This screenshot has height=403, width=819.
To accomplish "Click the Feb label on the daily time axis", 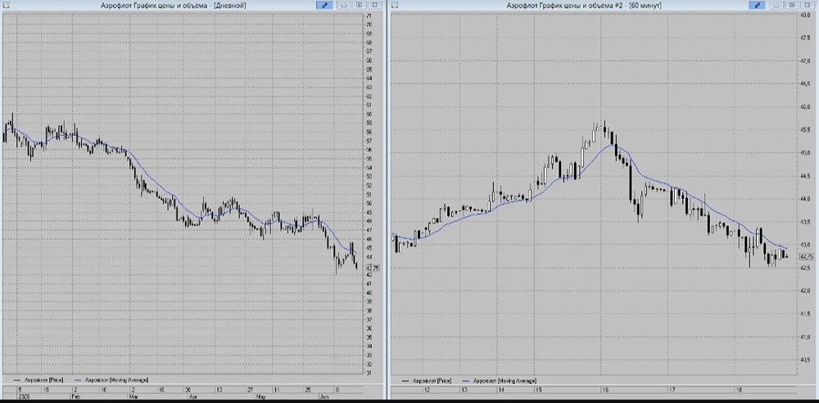I will 75,396.
